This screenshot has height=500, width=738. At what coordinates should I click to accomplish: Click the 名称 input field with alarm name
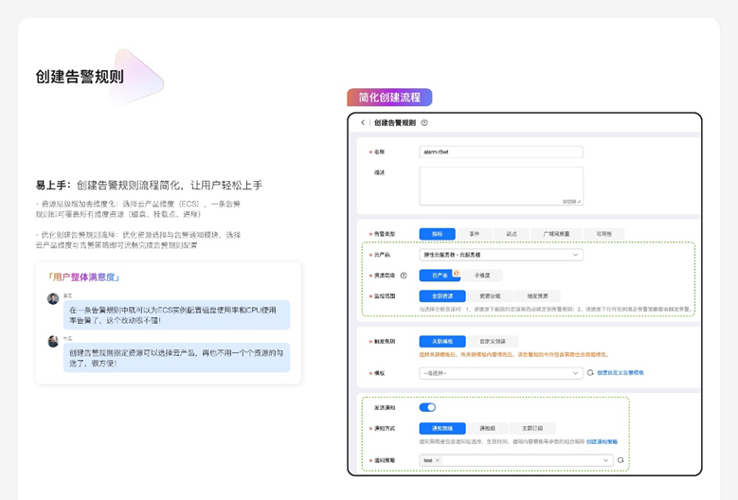click(x=500, y=152)
